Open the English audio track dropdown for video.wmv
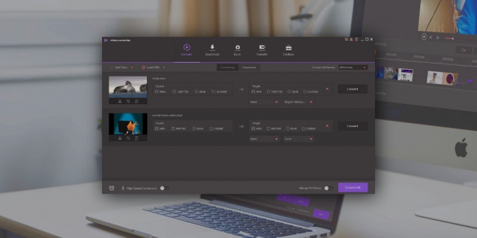 [x=298, y=102]
